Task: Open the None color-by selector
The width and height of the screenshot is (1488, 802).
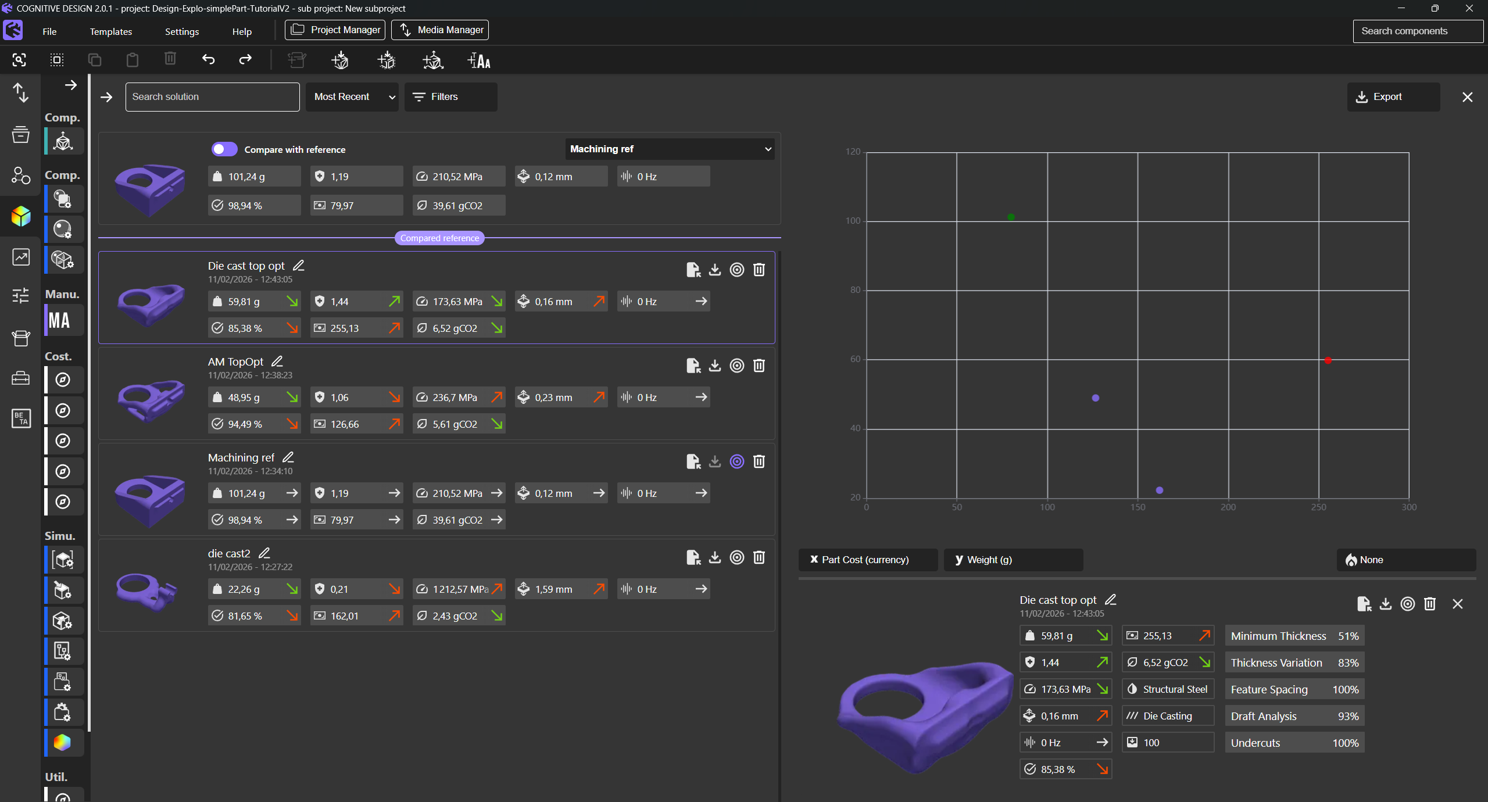Action: pos(1406,560)
